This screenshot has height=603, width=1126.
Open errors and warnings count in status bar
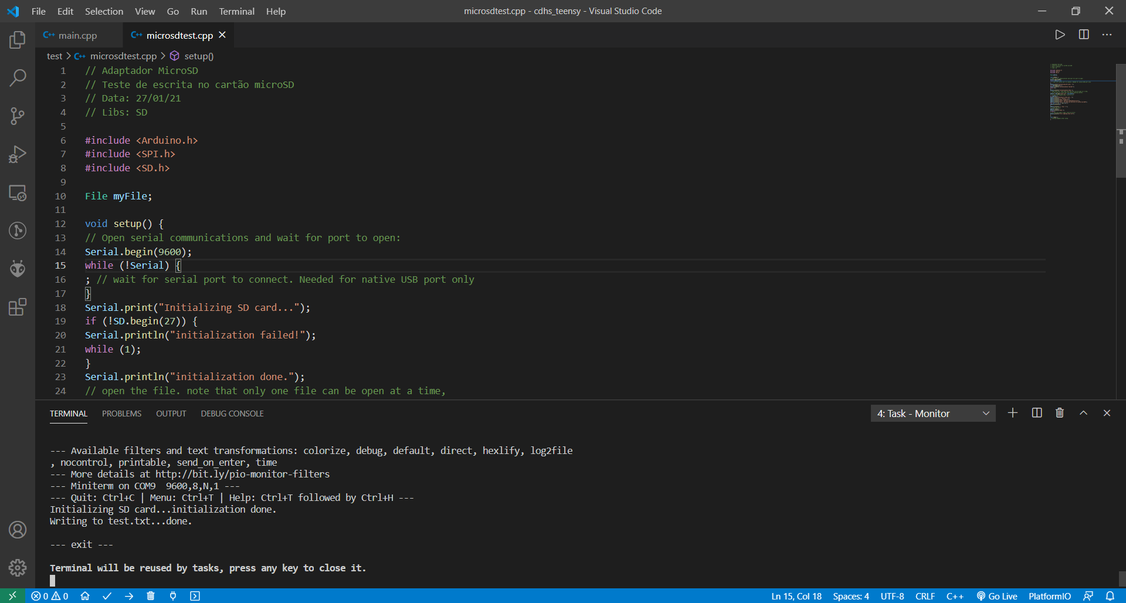click(50, 596)
